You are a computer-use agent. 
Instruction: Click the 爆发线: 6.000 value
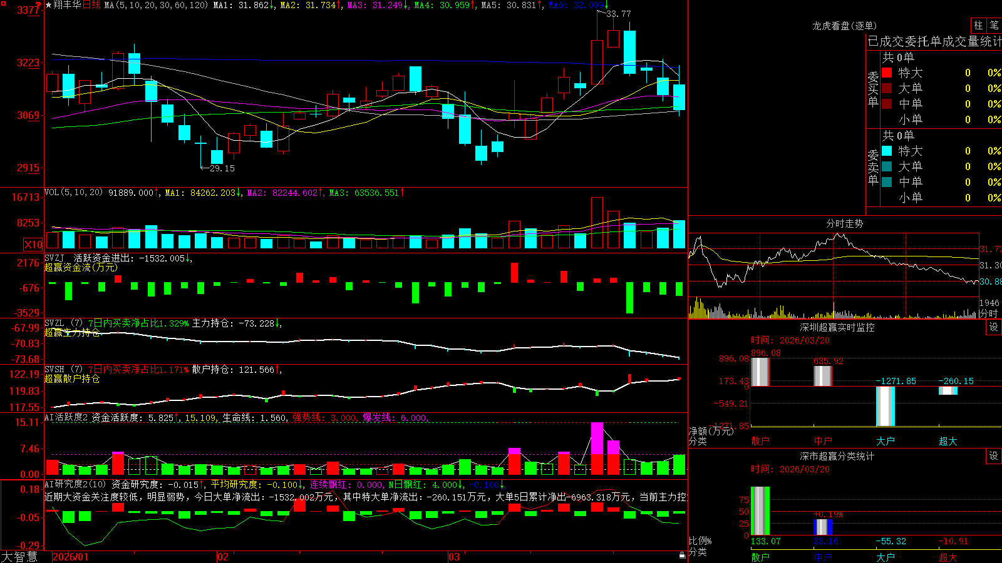coord(395,417)
